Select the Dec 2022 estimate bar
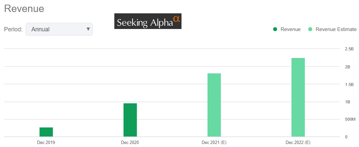359x147 pixels. point(298,97)
